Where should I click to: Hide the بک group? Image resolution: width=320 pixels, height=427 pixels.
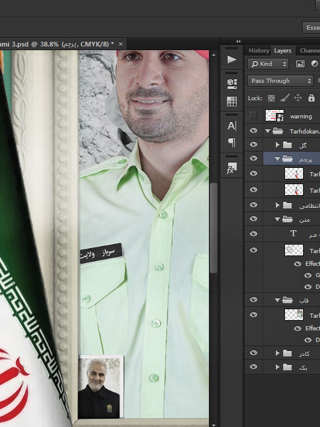(x=253, y=367)
